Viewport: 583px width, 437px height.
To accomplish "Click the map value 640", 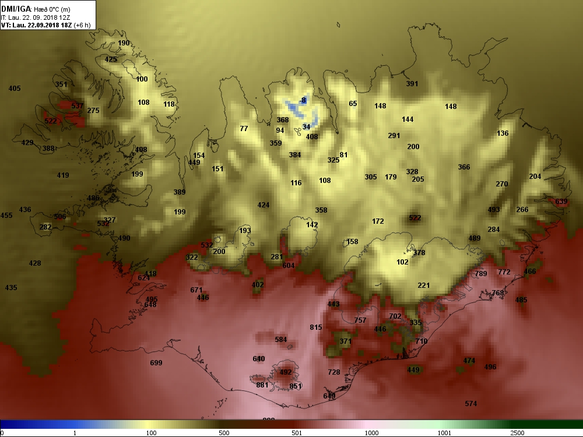I will 258,358.
